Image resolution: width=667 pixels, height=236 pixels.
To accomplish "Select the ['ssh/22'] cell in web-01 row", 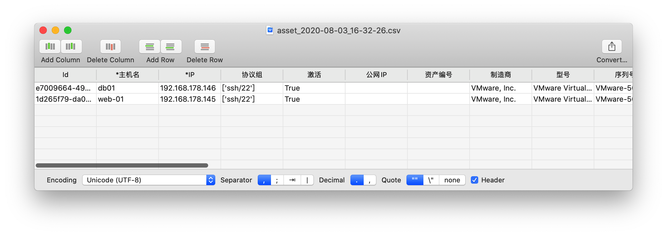I will point(252,99).
